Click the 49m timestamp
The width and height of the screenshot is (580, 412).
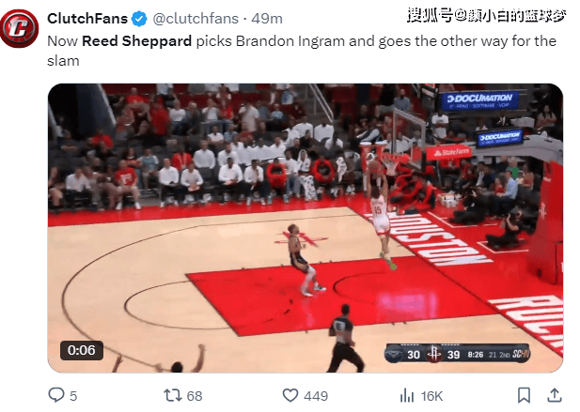267,19
